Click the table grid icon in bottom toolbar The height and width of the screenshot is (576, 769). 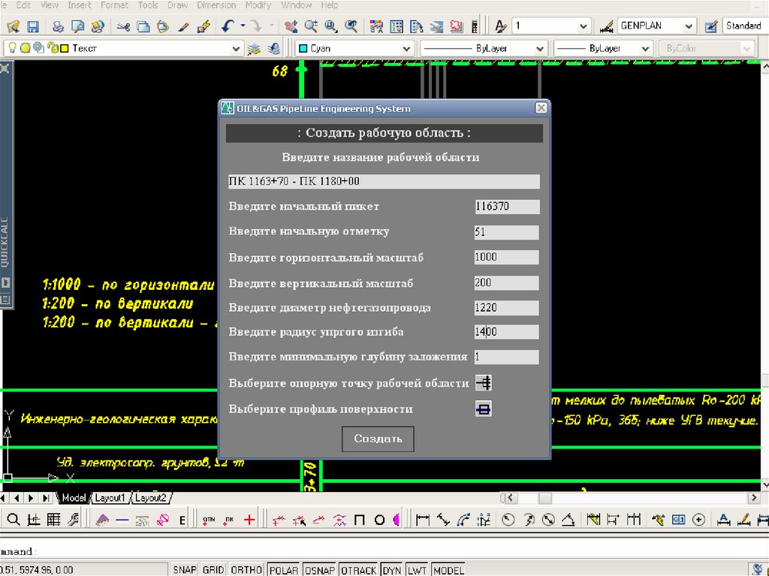(x=53, y=520)
